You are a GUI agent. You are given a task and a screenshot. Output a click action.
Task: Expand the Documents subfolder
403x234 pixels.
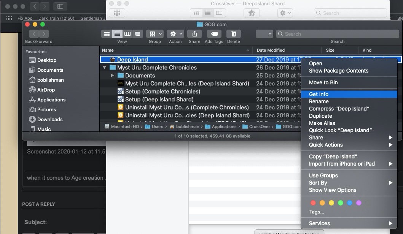112,76
